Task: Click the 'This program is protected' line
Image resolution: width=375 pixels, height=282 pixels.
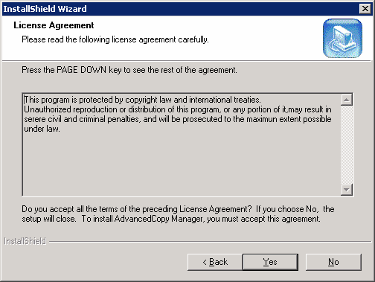Action: [142, 100]
